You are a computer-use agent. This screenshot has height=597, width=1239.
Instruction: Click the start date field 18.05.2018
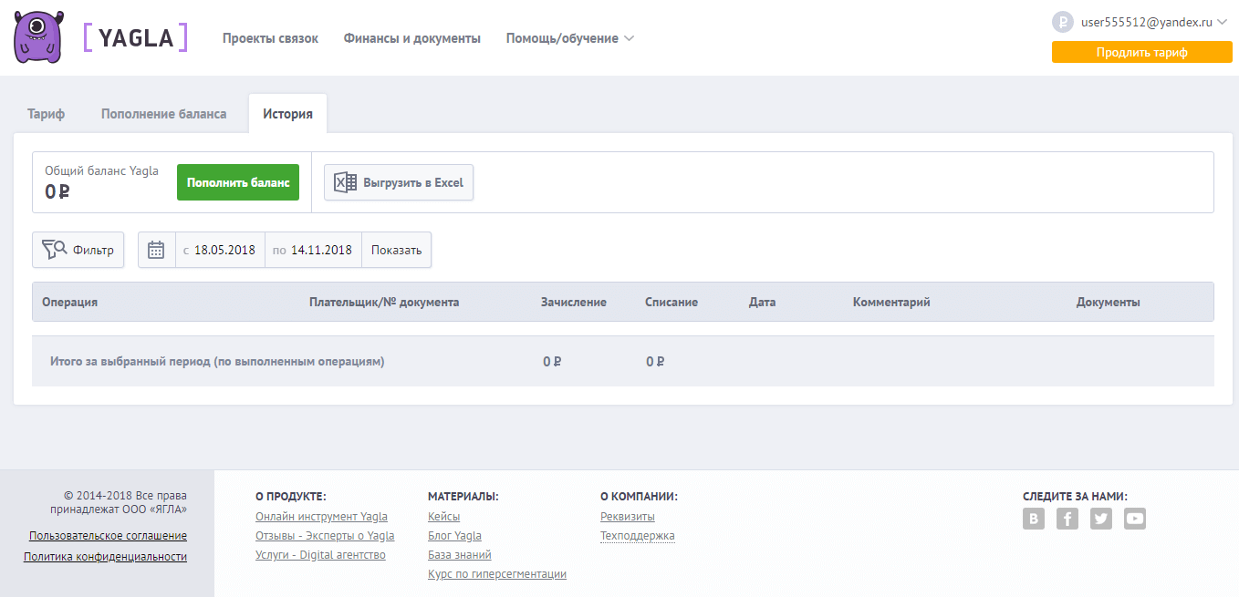[x=224, y=250]
